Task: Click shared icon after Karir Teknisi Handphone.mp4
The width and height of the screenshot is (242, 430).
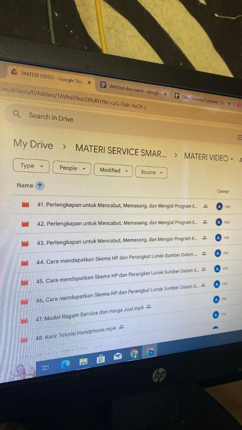Action: tap(121, 327)
